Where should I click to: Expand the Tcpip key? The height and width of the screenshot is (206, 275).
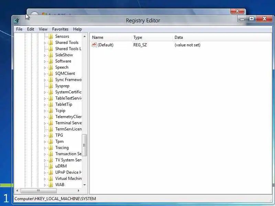(45, 111)
